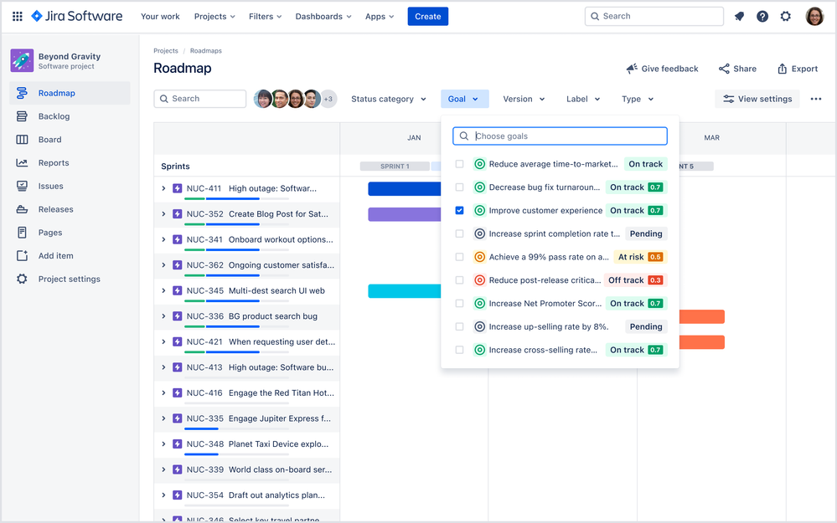Screen dimensions: 837x523
Task: Check the Decrease bug fix turnaround goal
Action: 459,187
